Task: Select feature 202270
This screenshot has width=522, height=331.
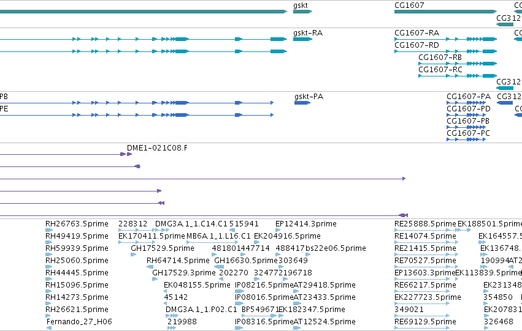Action: pyautogui.click(x=234, y=273)
